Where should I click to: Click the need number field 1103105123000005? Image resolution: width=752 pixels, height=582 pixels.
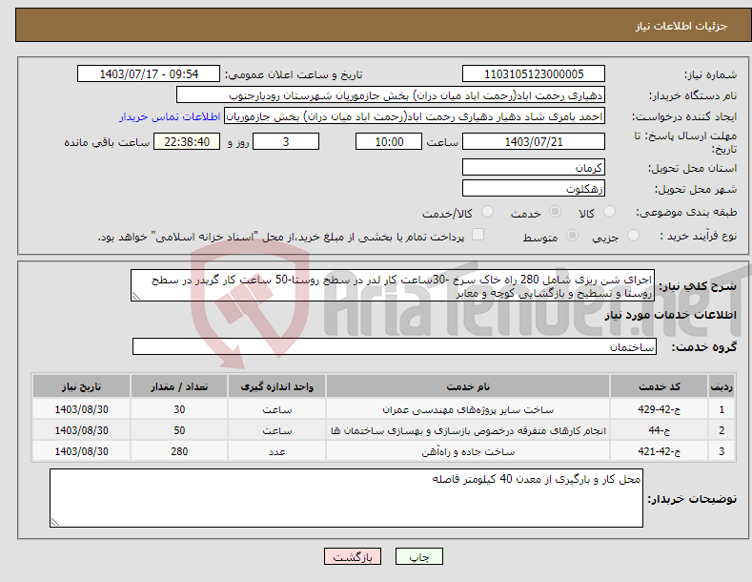coord(534,74)
